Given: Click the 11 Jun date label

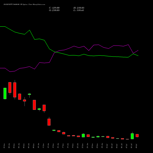Looking at the screenshot, I should click(43, 146).
